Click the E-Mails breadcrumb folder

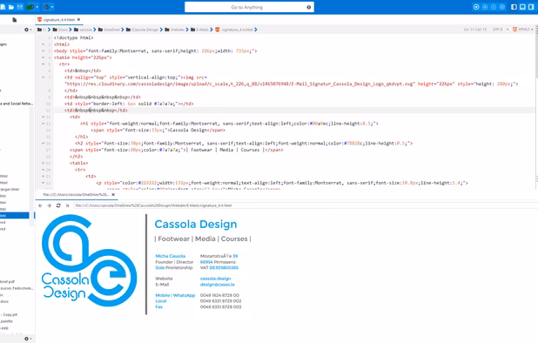(x=199, y=30)
